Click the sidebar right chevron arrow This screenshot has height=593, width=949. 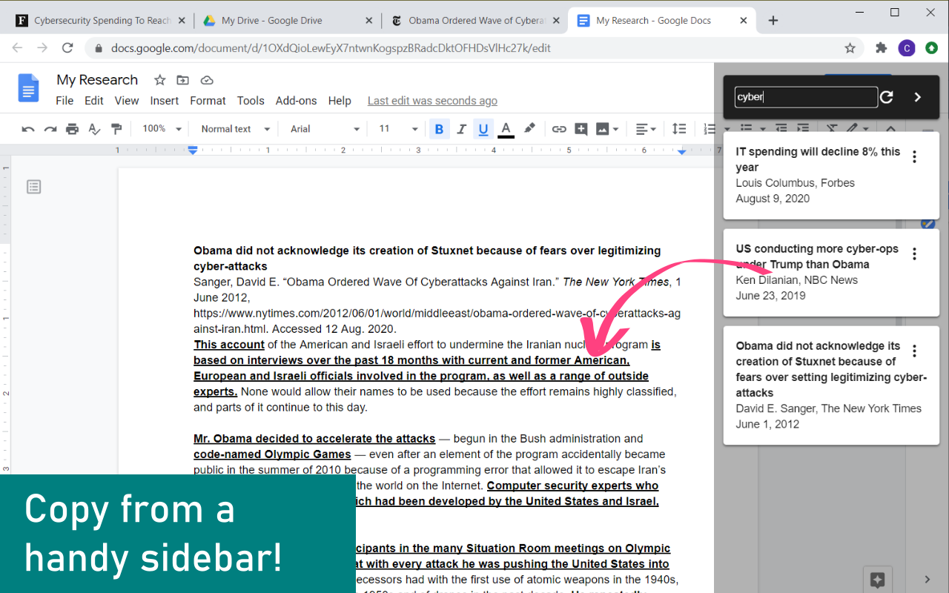coord(918,97)
